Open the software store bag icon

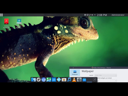coord(84,80)
